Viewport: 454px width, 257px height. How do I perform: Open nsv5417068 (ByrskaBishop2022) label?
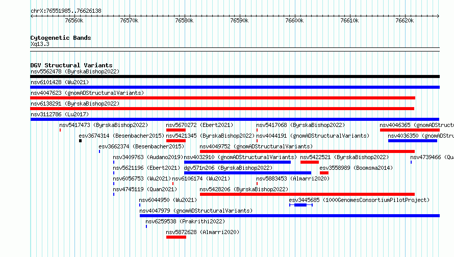[x=300, y=125]
